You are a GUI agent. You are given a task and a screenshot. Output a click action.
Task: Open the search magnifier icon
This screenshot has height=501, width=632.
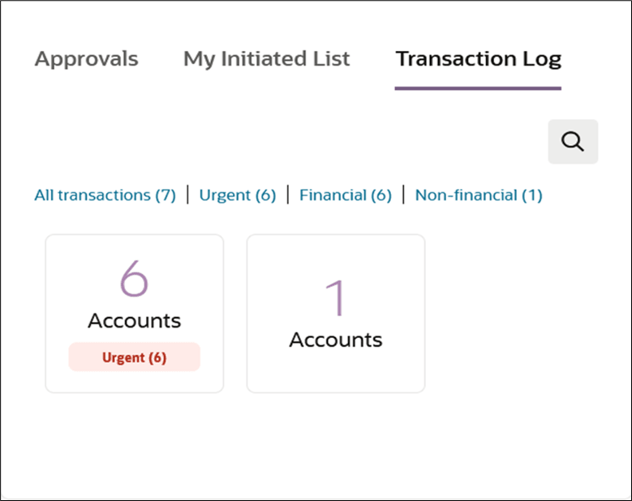click(573, 142)
